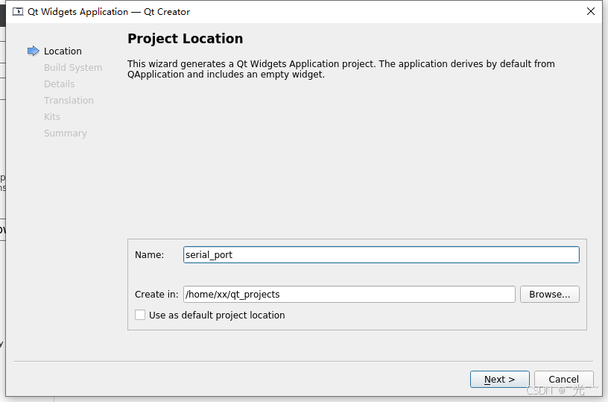The image size is (608, 402).
Task: Focus the Name field containing serial_port
Action: [381, 254]
